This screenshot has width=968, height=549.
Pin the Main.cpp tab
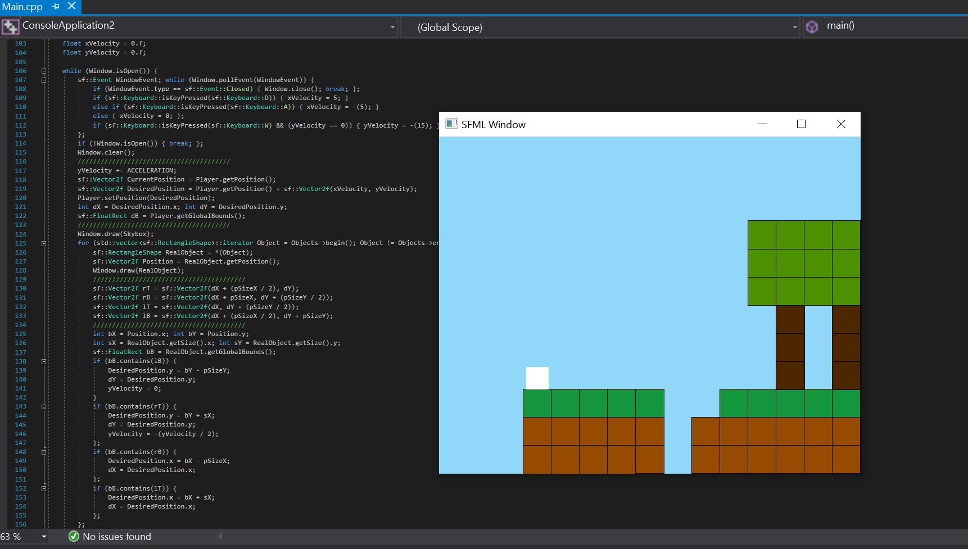pyautogui.click(x=56, y=7)
